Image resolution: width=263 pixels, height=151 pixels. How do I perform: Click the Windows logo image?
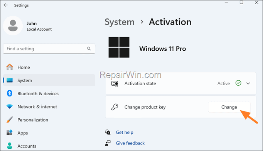(119, 47)
